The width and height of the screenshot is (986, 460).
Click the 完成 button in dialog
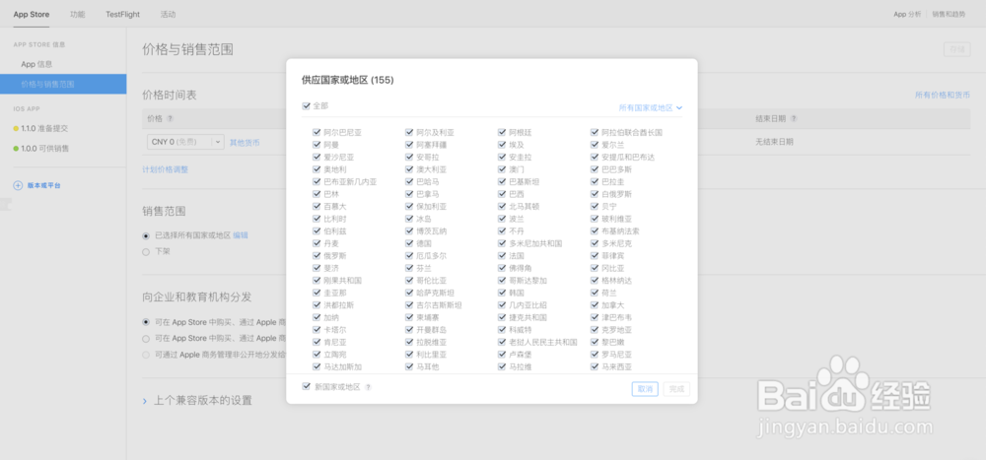(x=676, y=389)
